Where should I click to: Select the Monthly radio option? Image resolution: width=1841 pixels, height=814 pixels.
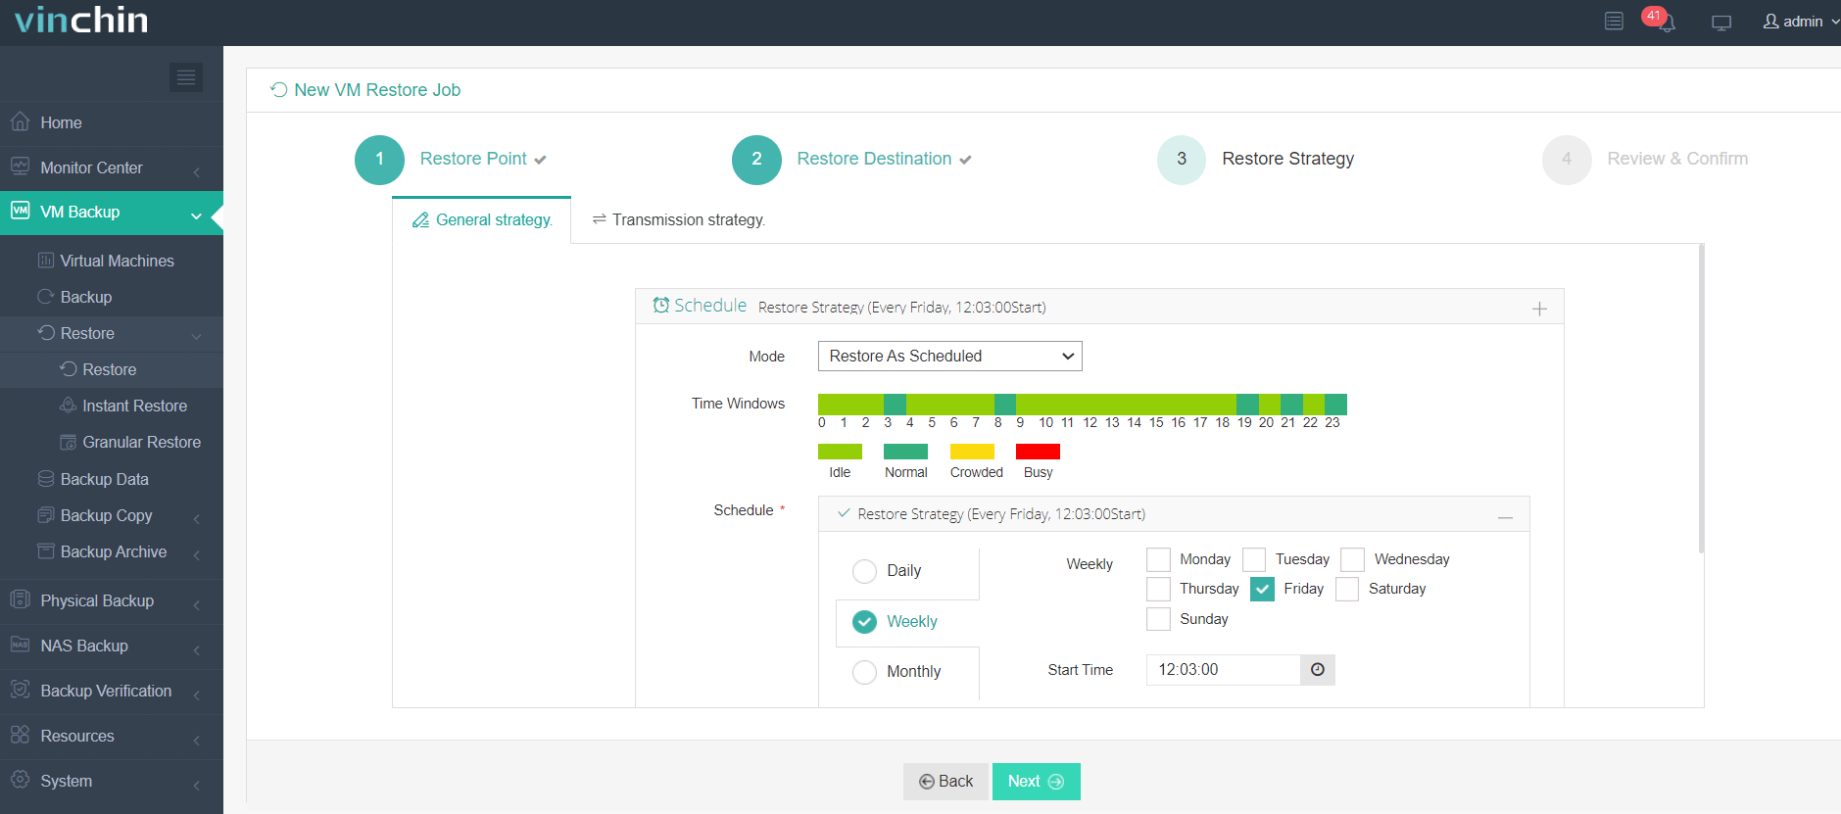click(x=864, y=672)
